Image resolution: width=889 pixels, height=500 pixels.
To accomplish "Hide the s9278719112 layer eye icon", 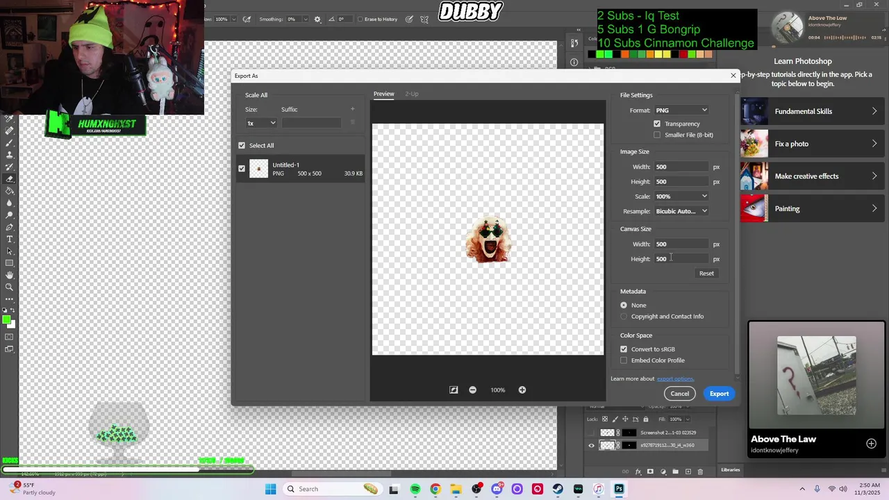I will (x=592, y=445).
